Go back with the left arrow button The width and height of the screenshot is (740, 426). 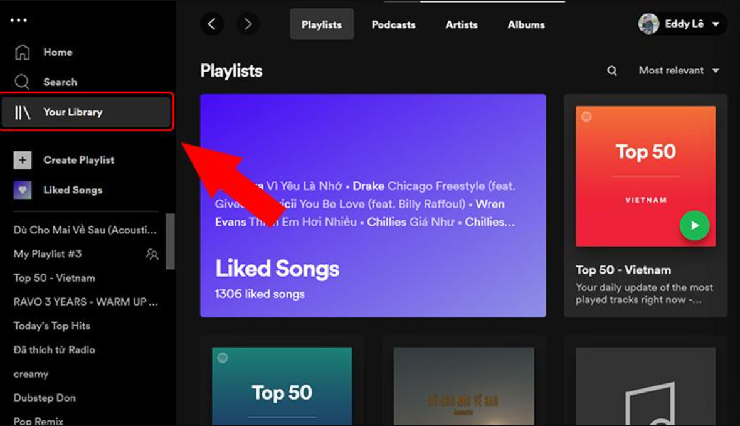pyautogui.click(x=212, y=24)
